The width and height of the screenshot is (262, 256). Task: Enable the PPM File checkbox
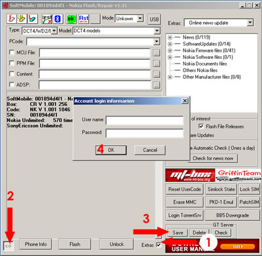click(x=12, y=63)
